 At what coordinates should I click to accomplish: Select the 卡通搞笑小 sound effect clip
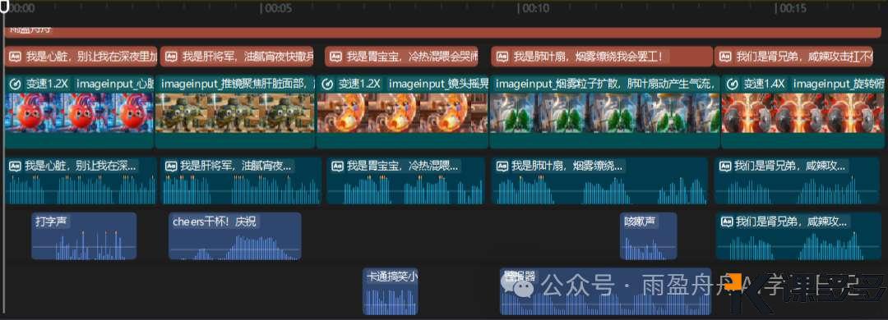391,291
